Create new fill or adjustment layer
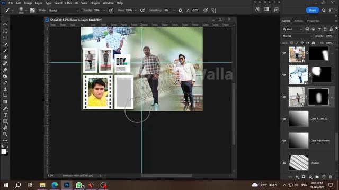This screenshot has width=339, height=190. click(310, 177)
